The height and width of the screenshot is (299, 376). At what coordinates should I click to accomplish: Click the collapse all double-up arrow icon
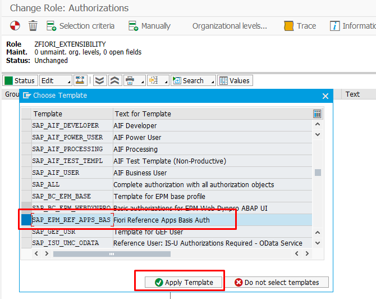click(x=115, y=80)
